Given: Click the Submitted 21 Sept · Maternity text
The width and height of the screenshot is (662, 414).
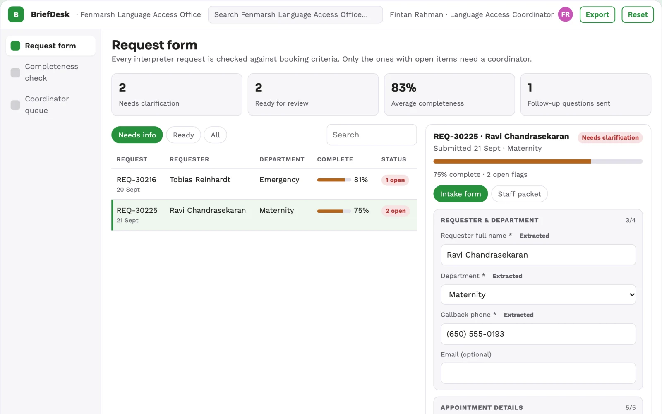Looking at the screenshot, I should pyautogui.click(x=487, y=148).
